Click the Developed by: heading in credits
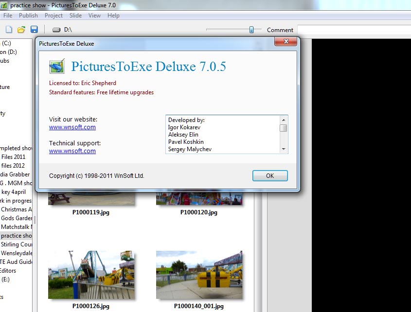411x312 pixels. (x=186, y=120)
